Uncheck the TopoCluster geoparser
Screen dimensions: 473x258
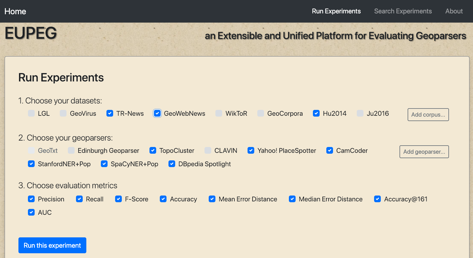(153, 151)
